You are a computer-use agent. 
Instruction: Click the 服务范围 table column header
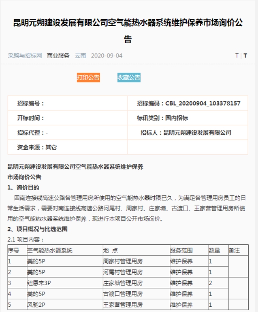[x=181, y=250]
